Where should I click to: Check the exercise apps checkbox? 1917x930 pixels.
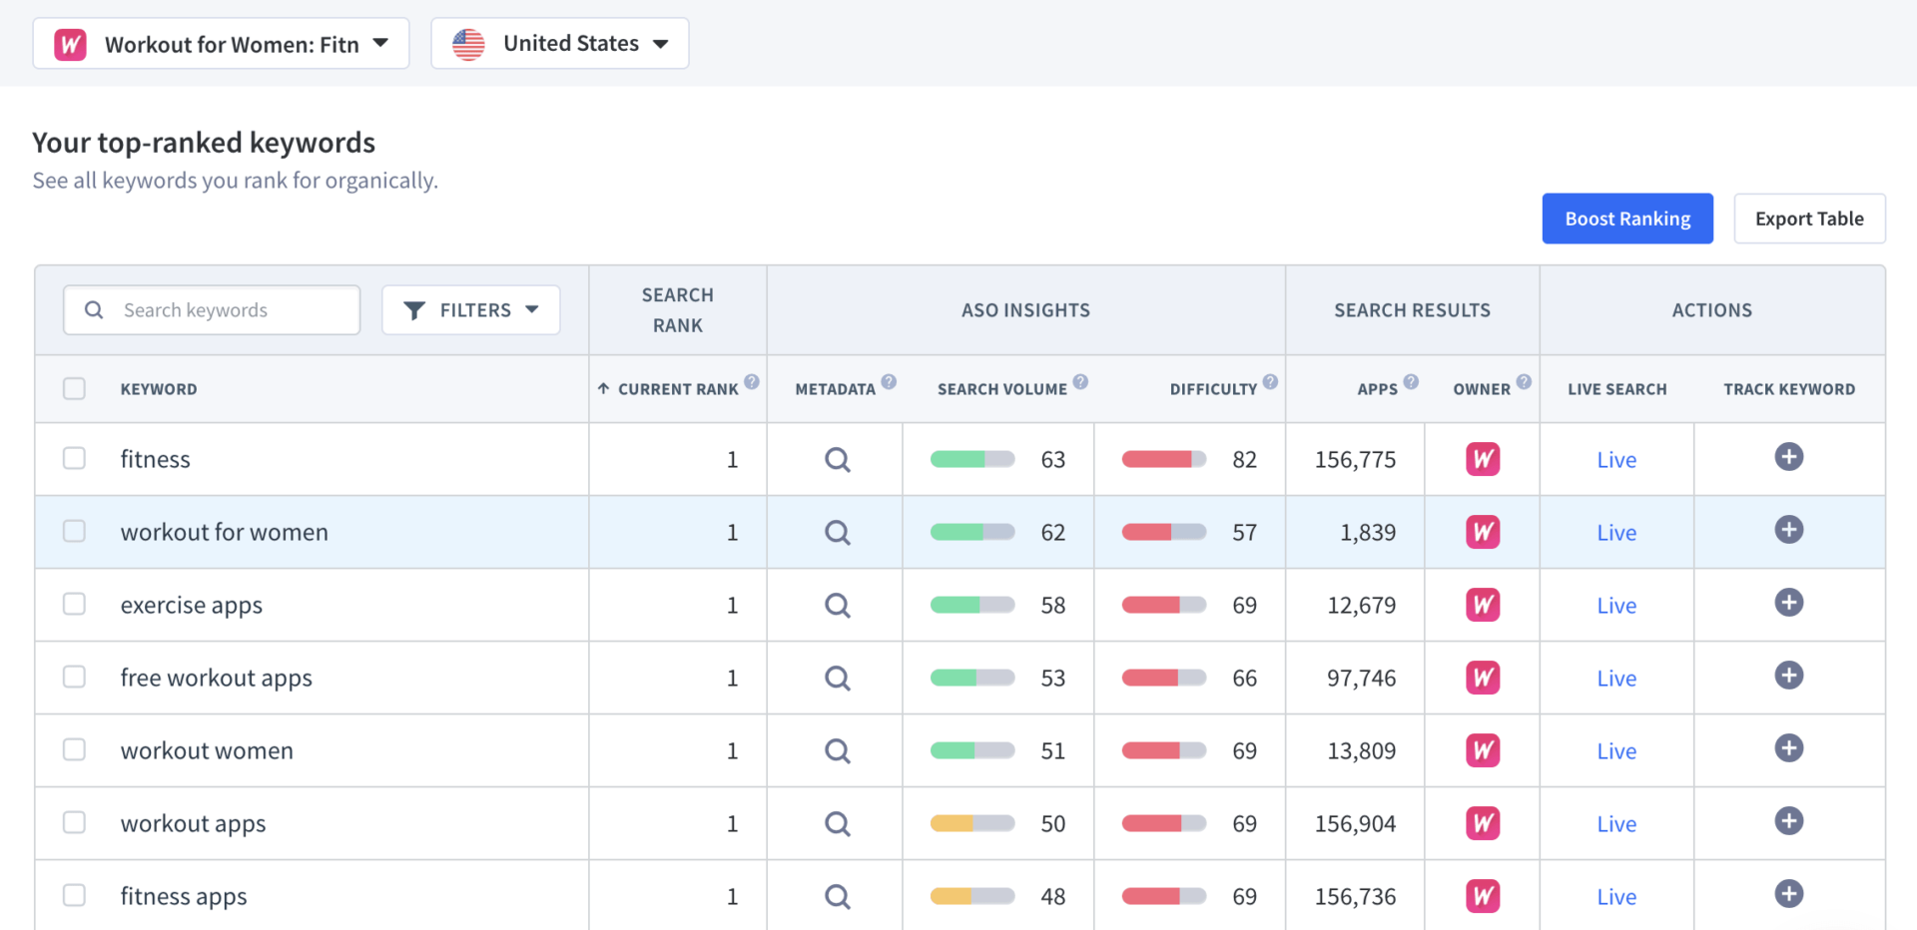click(74, 604)
